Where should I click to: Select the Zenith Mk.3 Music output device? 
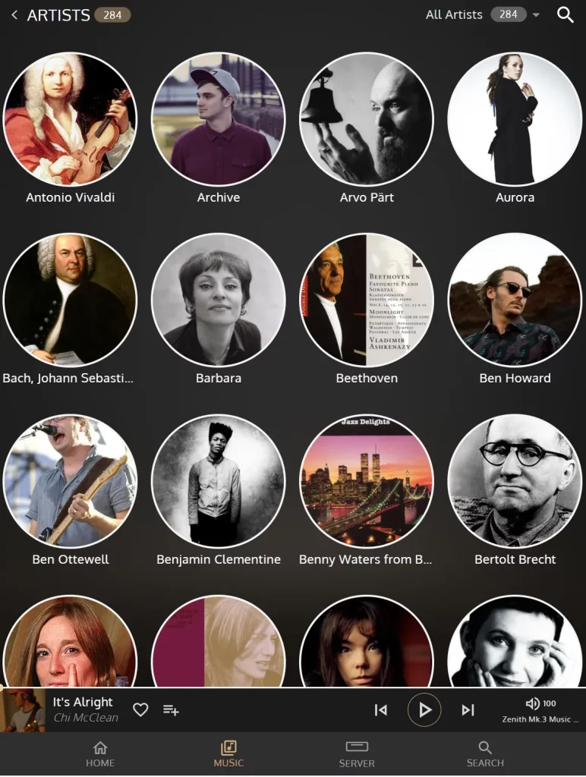coord(540,719)
